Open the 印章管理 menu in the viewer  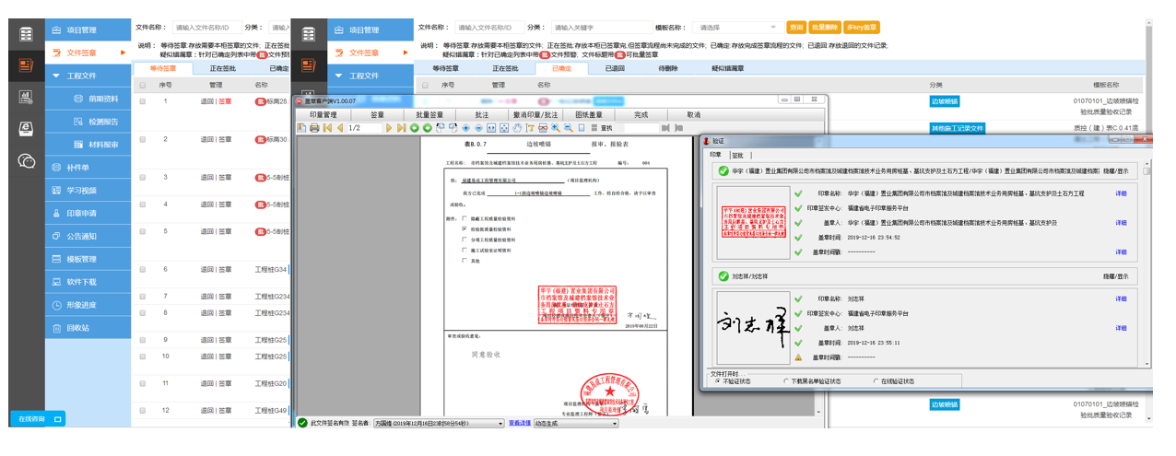coord(323,115)
